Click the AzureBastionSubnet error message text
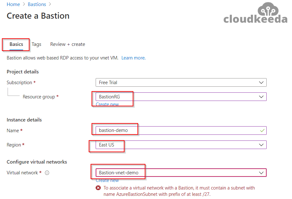 point(179,191)
